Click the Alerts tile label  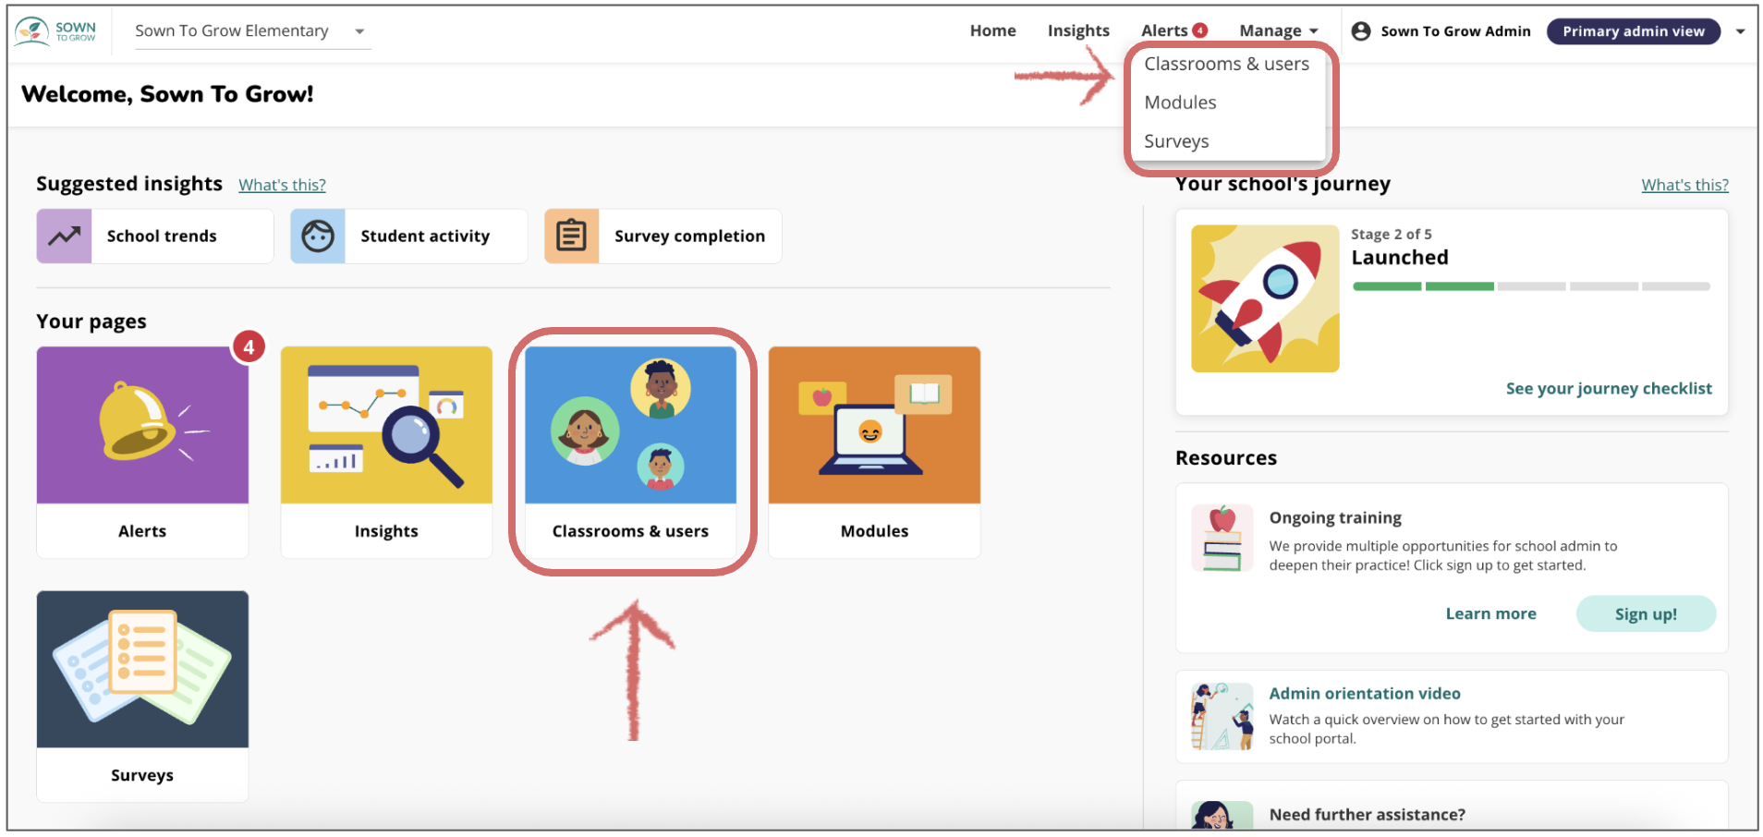click(142, 531)
